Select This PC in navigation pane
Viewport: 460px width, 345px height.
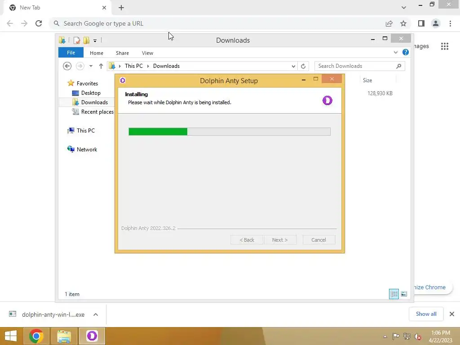pyautogui.click(x=86, y=131)
